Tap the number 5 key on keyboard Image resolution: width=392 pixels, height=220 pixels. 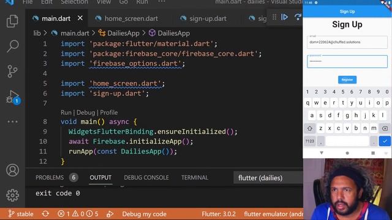[343, 92]
